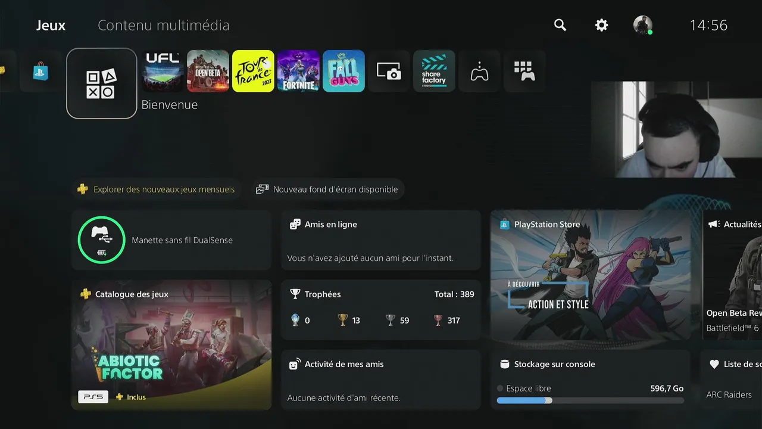The image size is (762, 429).
Task: Open the Action et Style store banner
Action: (591, 275)
